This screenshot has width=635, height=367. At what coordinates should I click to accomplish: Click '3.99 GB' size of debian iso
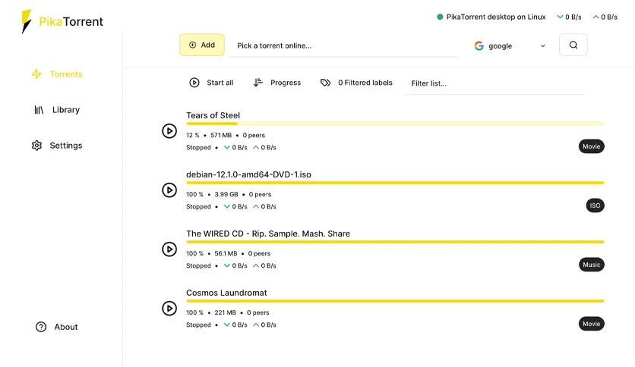click(226, 194)
